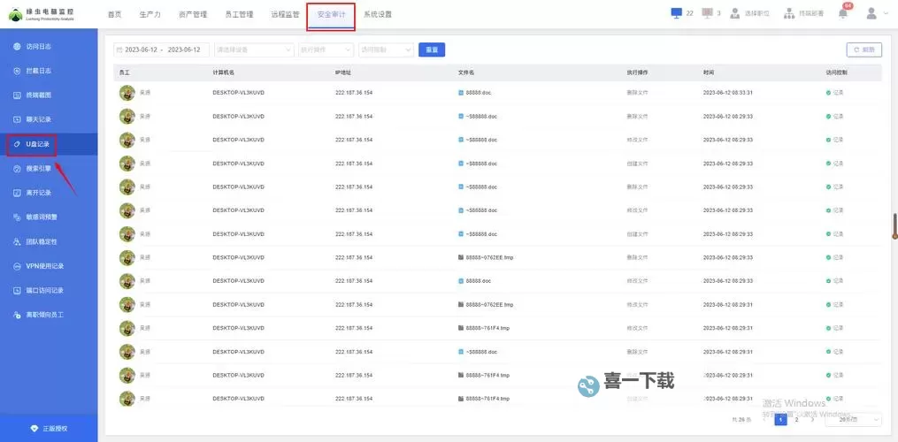Expand the device selection dropdown
Viewport: 898px width, 442px height.
tap(254, 50)
